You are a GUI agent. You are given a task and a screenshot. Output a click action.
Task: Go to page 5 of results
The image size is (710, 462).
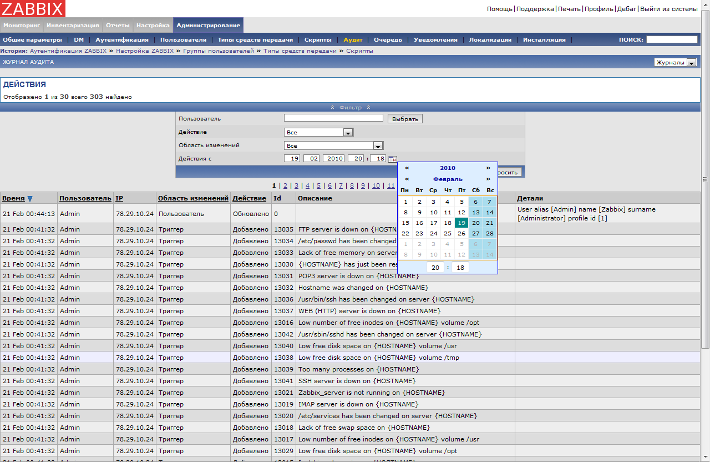point(319,186)
